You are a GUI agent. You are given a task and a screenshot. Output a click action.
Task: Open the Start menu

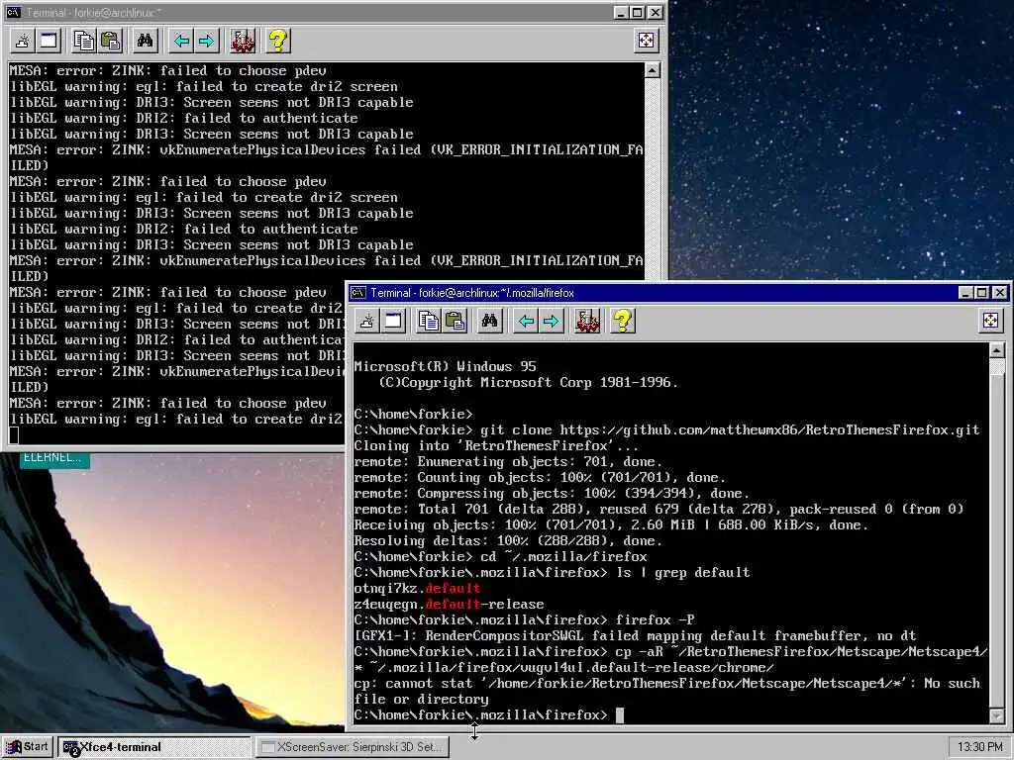point(27,747)
